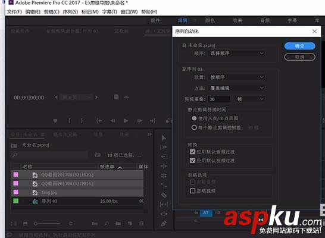Click the Mark In bracket button
This screenshot has height=238, width=325.
70,121
